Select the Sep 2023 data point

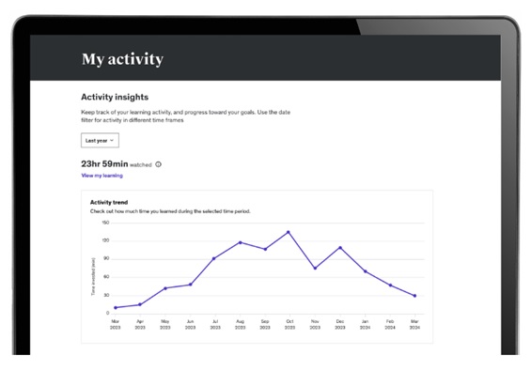[x=265, y=249]
